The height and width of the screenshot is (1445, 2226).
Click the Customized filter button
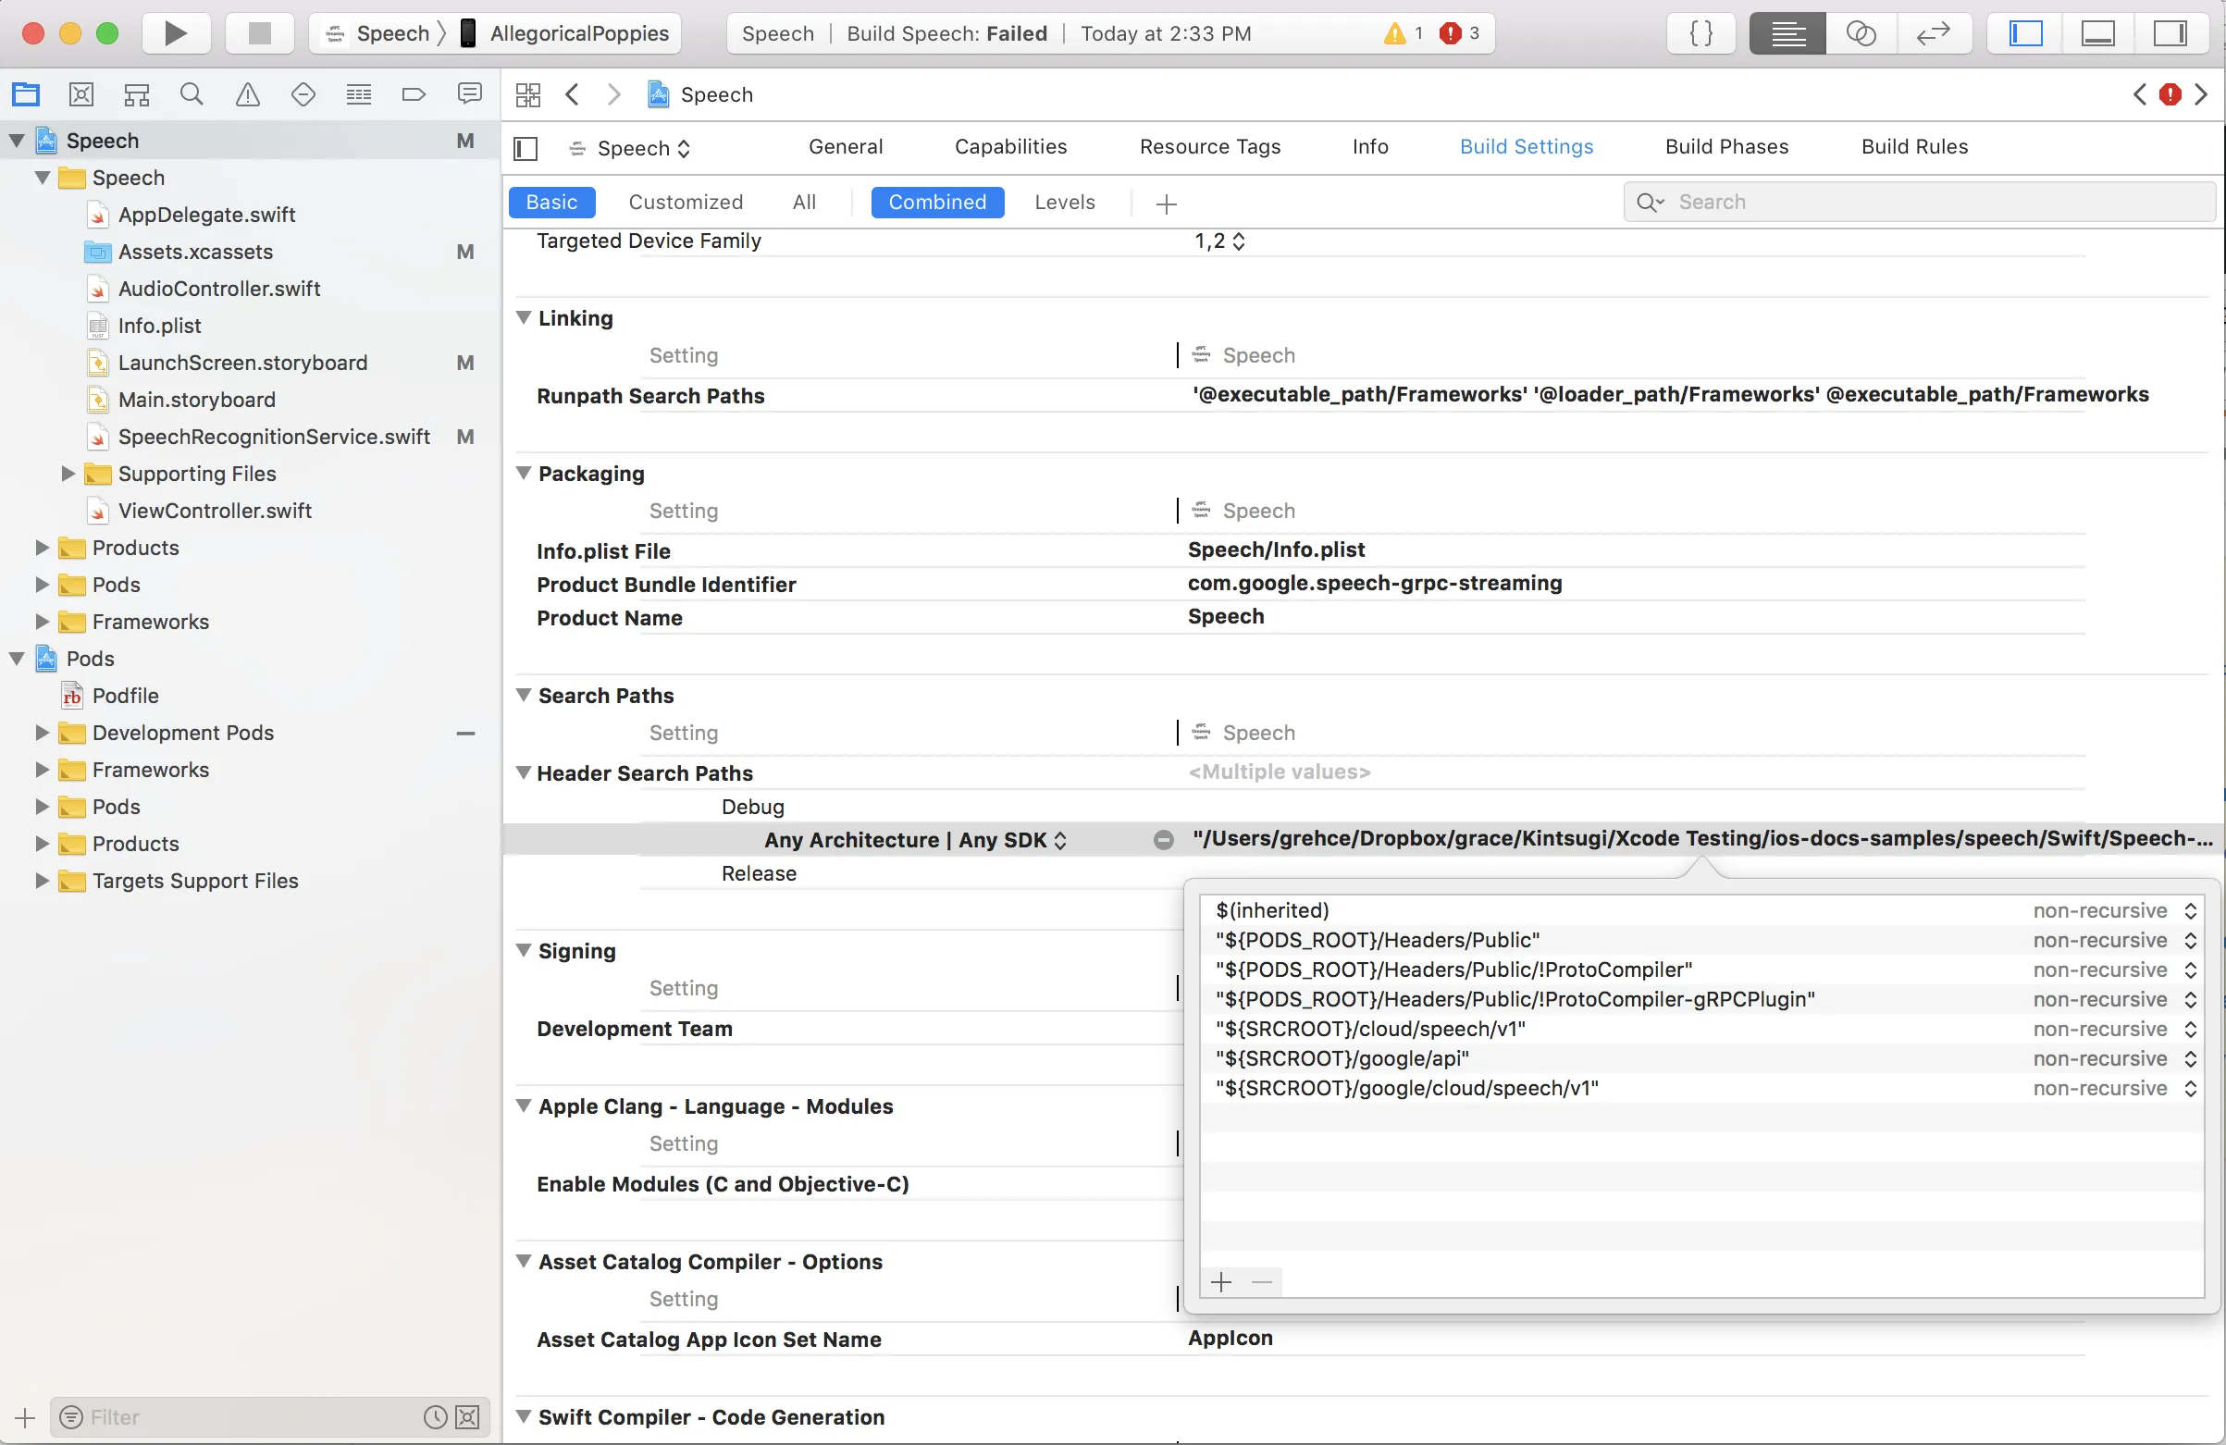[685, 202]
